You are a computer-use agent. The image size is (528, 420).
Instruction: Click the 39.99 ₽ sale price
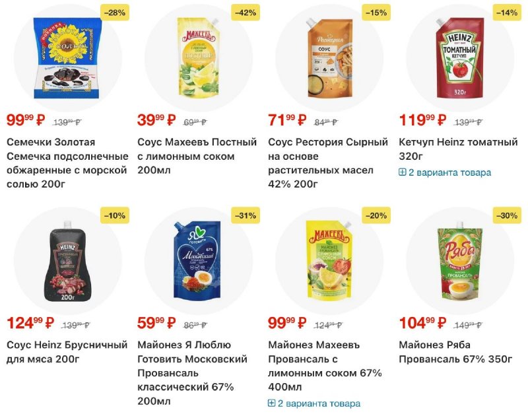point(156,120)
